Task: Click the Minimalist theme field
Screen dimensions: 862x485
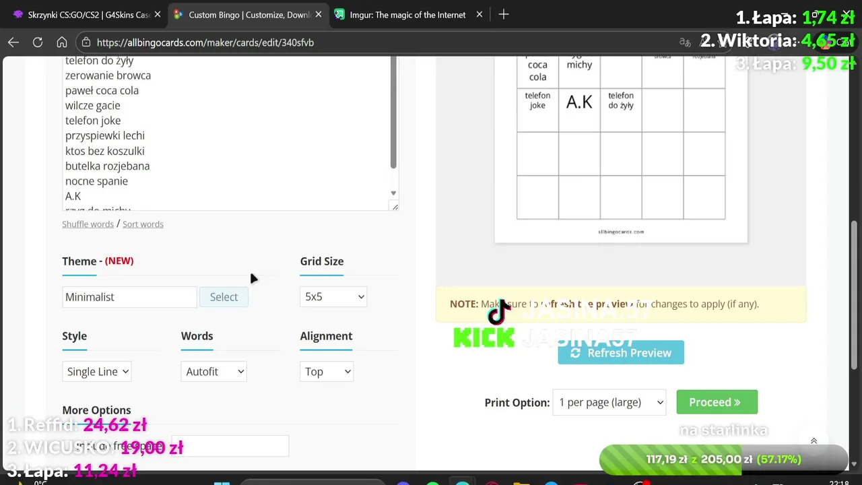Action: pos(129,297)
